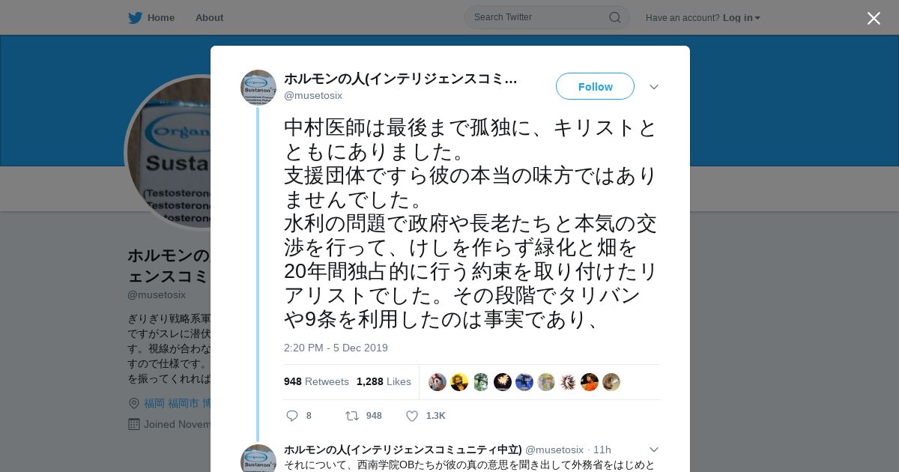Screen dimensions: 899x472
Task: Open the About menu item
Action: [209, 18]
